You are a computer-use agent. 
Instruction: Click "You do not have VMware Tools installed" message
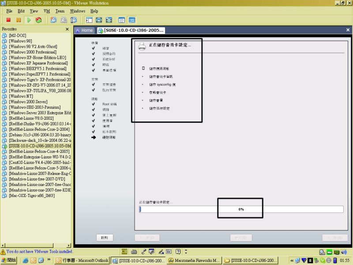coord(40,251)
